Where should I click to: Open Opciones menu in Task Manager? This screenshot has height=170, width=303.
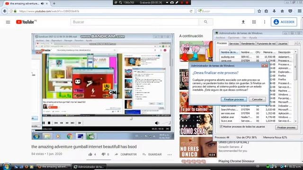(x=233, y=38)
